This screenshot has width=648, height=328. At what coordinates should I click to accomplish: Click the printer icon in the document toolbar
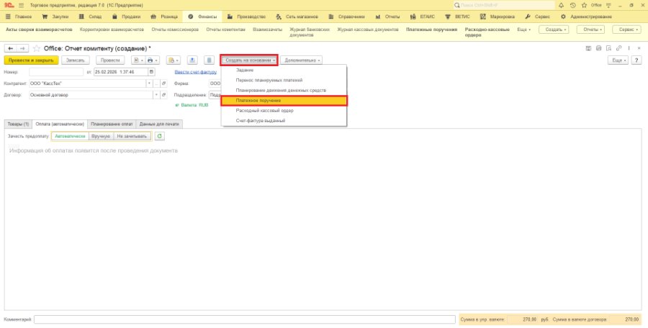152,60
